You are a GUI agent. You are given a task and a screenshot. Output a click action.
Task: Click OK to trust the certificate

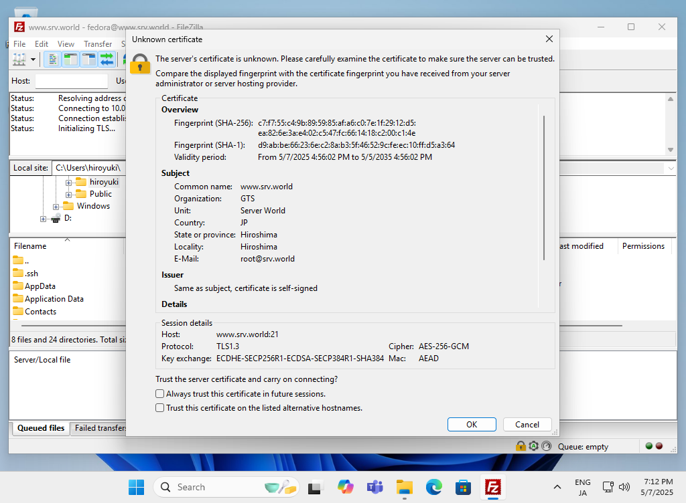tap(472, 424)
